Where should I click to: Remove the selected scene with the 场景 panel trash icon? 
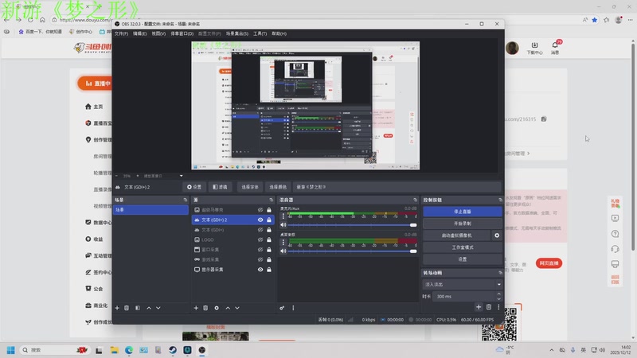point(127,308)
